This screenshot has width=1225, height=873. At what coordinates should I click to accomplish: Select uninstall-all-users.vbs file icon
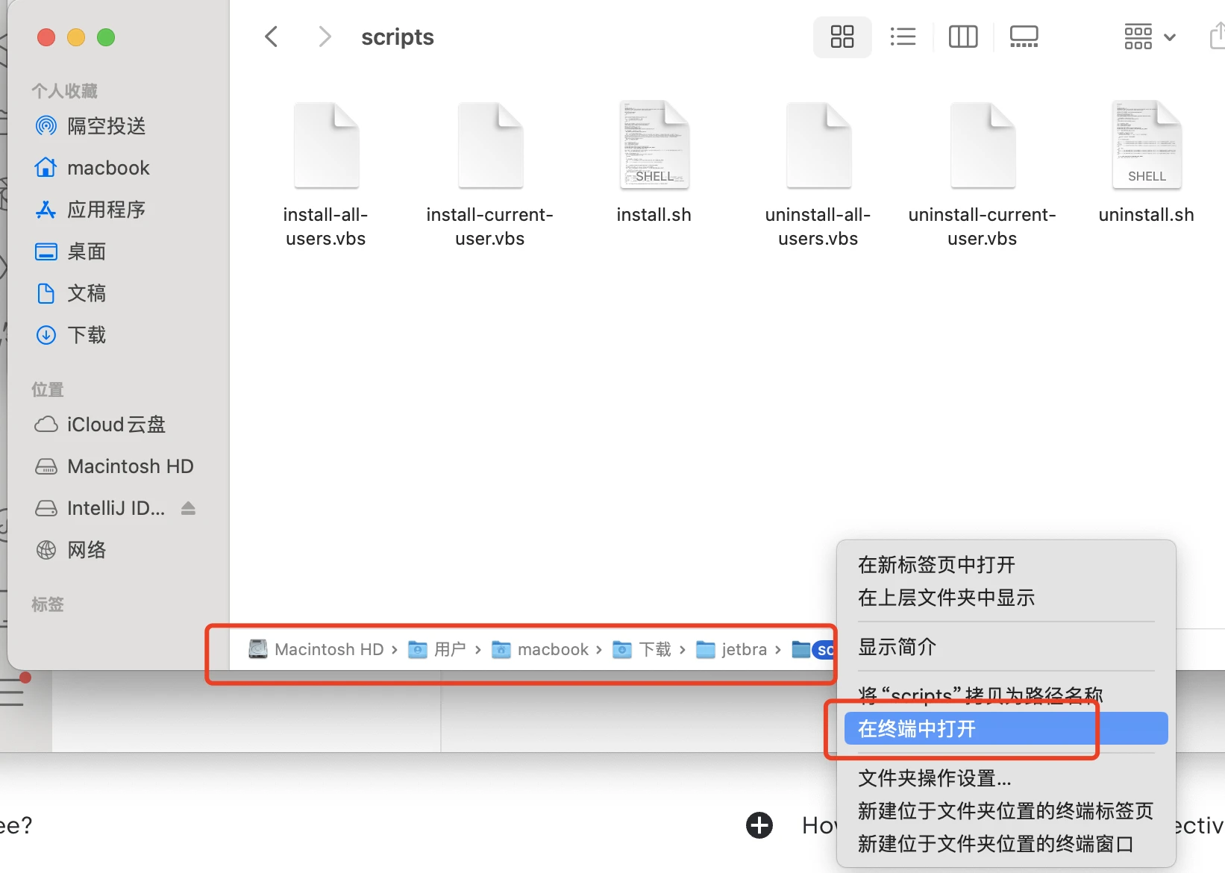[818, 145]
